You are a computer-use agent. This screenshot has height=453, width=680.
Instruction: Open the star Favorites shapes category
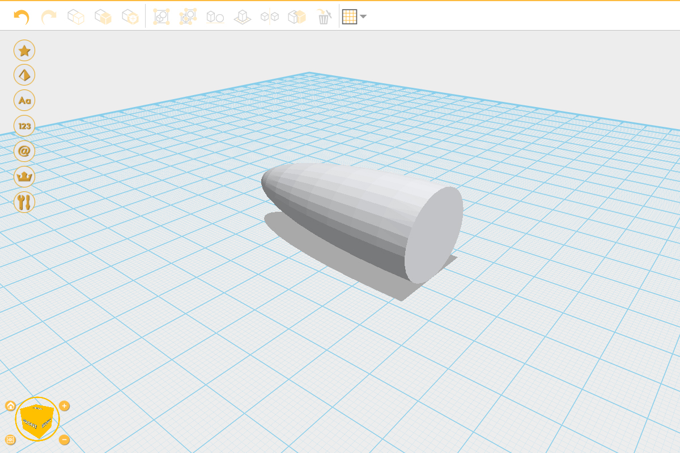(24, 50)
